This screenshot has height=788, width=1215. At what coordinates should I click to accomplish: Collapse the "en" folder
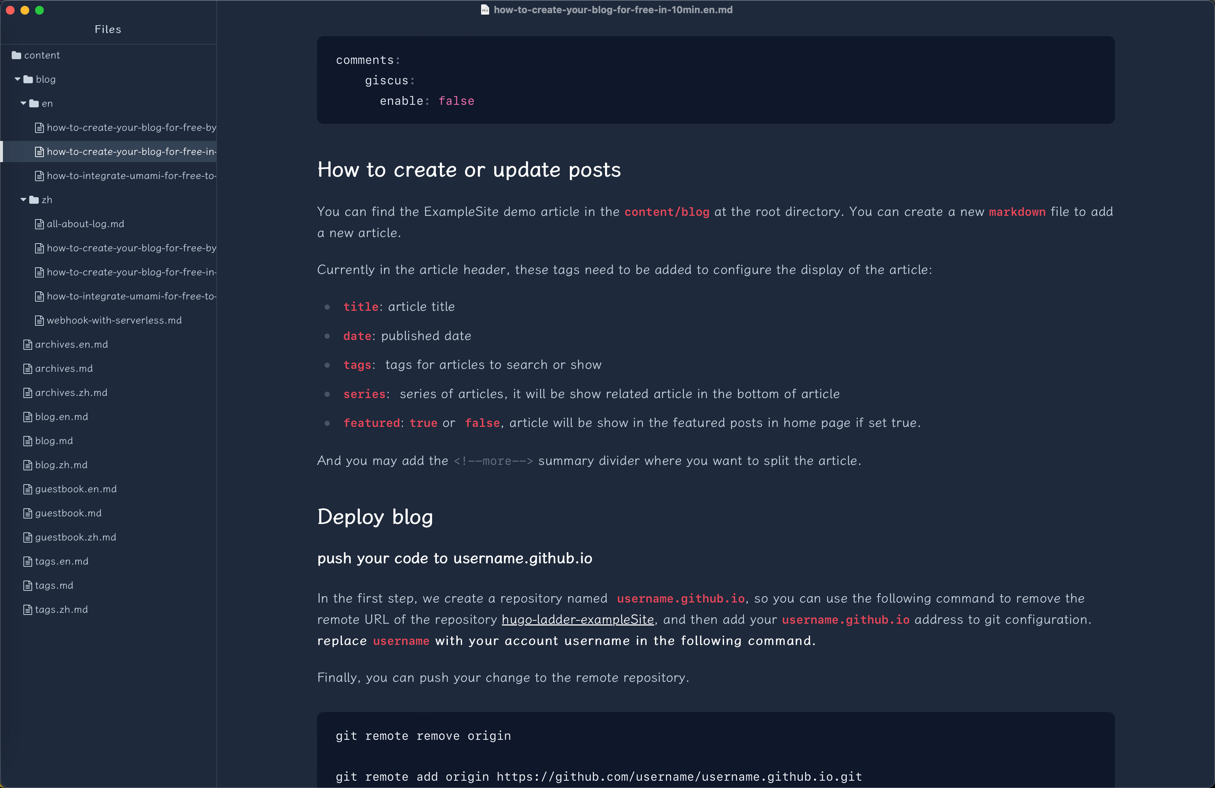23,103
